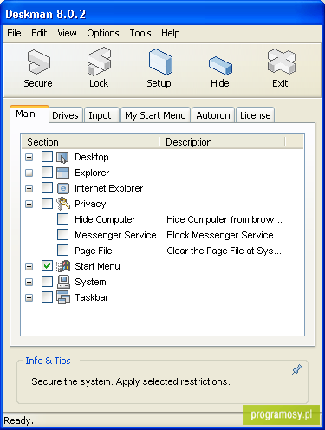Select the System row label
325x430 pixels.
coord(90,282)
